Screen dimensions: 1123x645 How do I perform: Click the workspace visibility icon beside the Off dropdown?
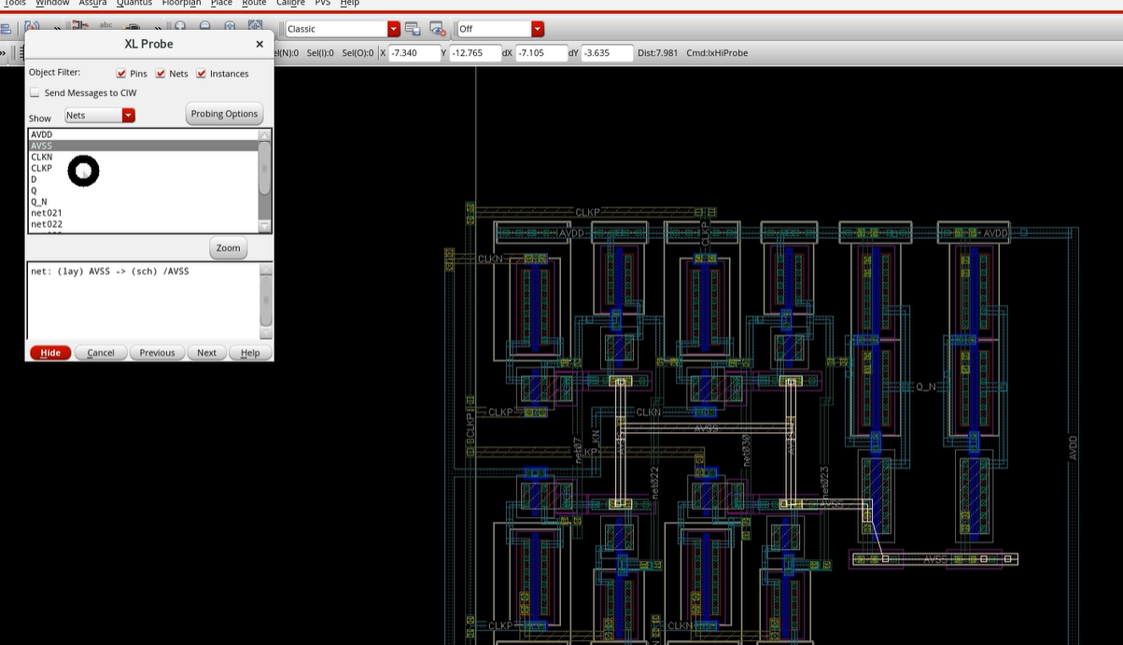point(437,29)
